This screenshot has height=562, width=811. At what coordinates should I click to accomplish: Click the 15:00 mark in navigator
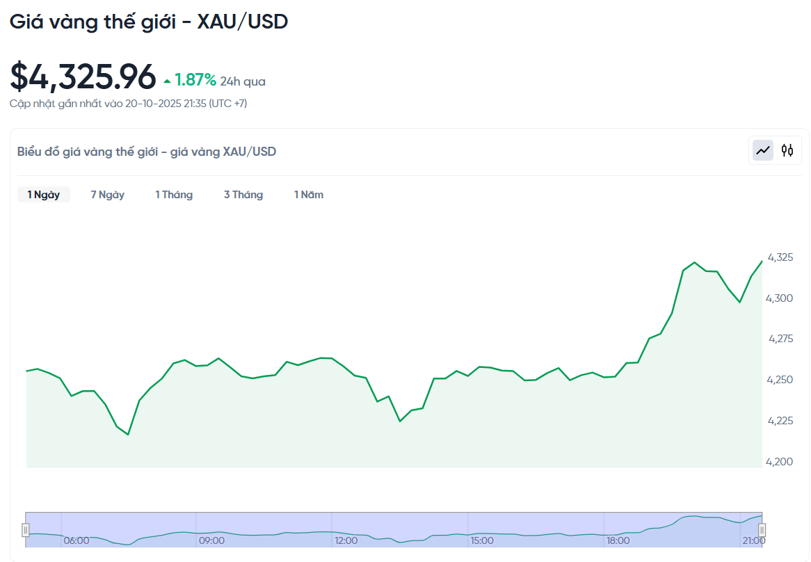(482, 540)
